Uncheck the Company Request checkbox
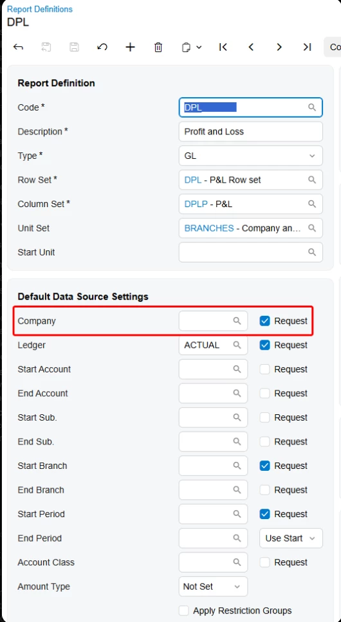Image resolution: width=341 pixels, height=622 pixels. pos(265,321)
